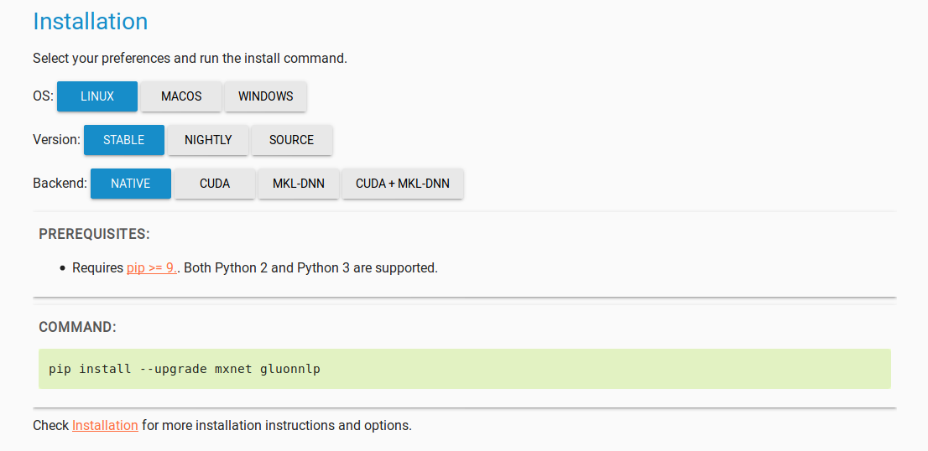The width and height of the screenshot is (928, 451).
Task: Pick the SOURCE version option
Action: coord(292,140)
